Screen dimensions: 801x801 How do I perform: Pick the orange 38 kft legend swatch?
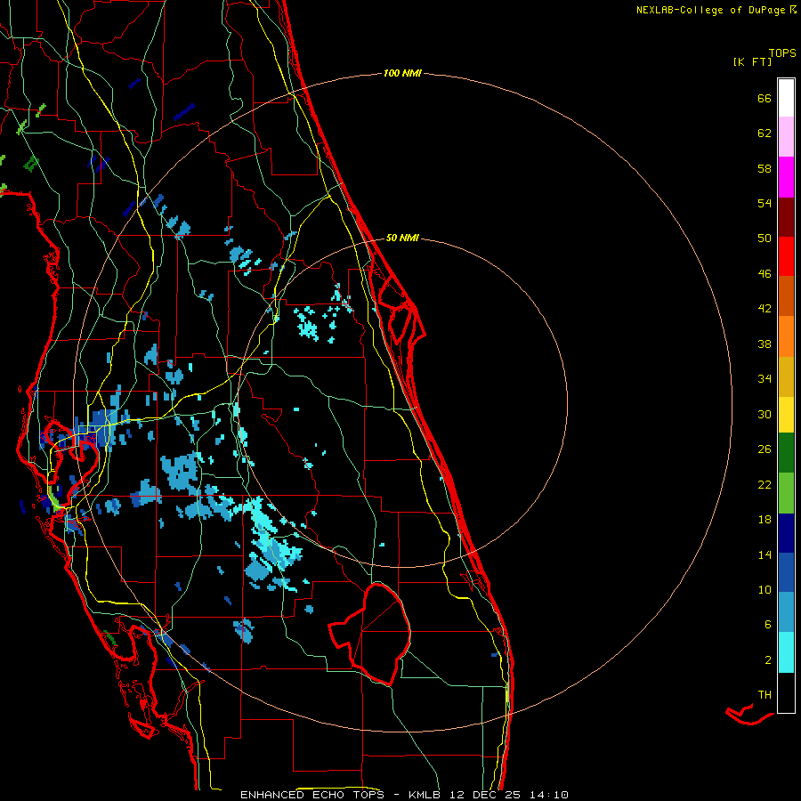pyautogui.click(x=786, y=336)
